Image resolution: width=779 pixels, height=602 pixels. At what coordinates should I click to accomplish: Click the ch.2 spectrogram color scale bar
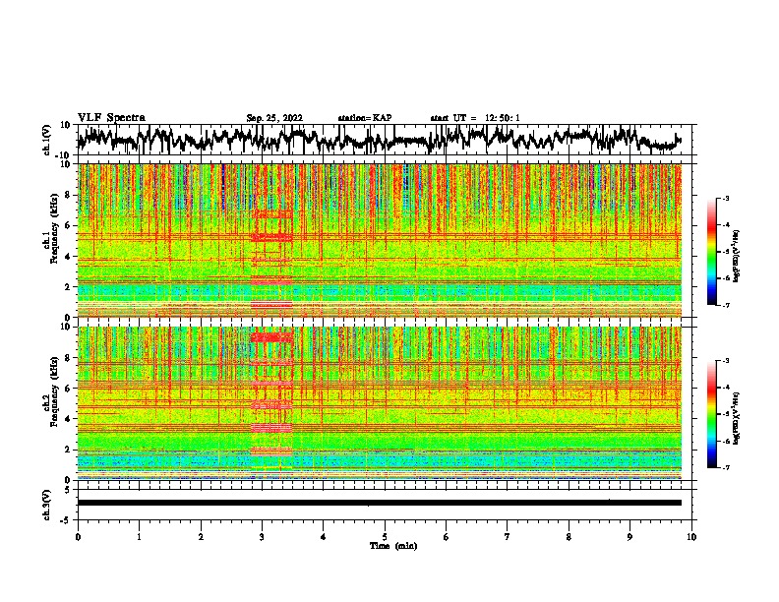[x=711, y=414]
